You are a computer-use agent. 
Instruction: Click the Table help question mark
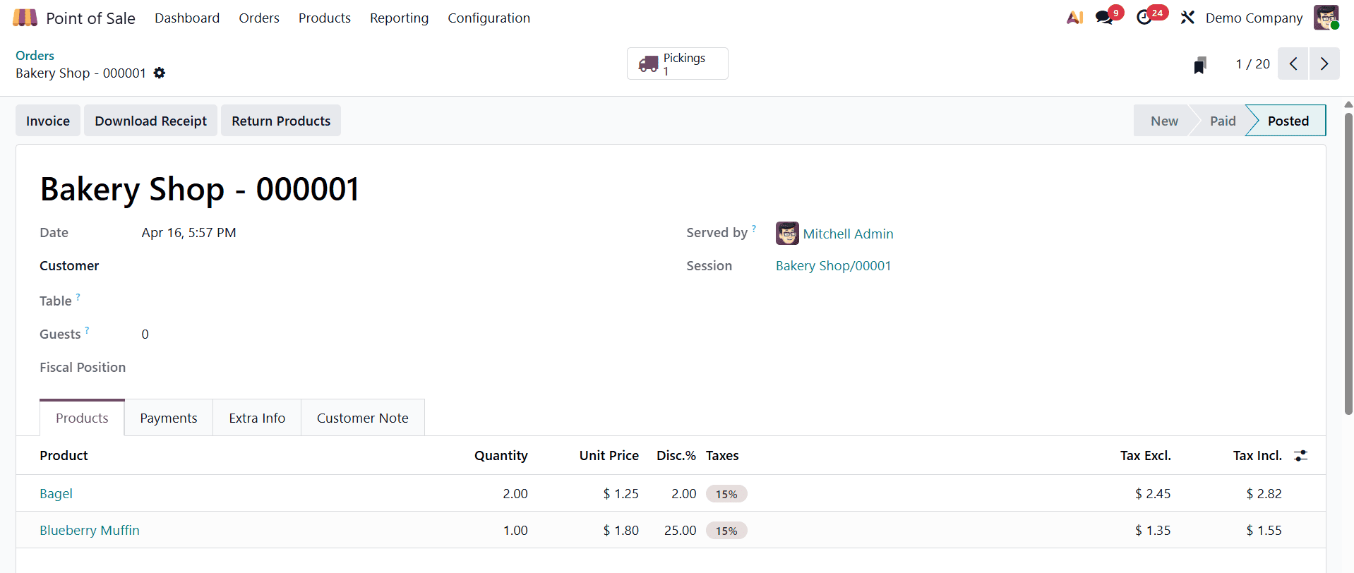click(x=78, y=297)
